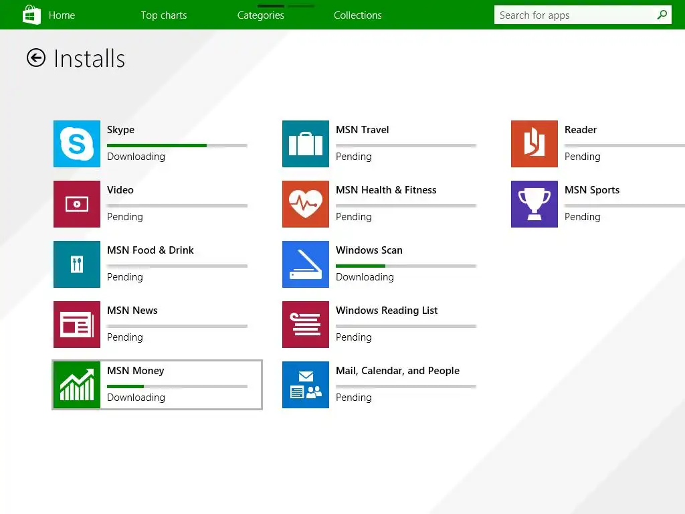685x514 pixels.
Task: Select the MSN News title
Action: pyautogui.click(x=132, y=311)
